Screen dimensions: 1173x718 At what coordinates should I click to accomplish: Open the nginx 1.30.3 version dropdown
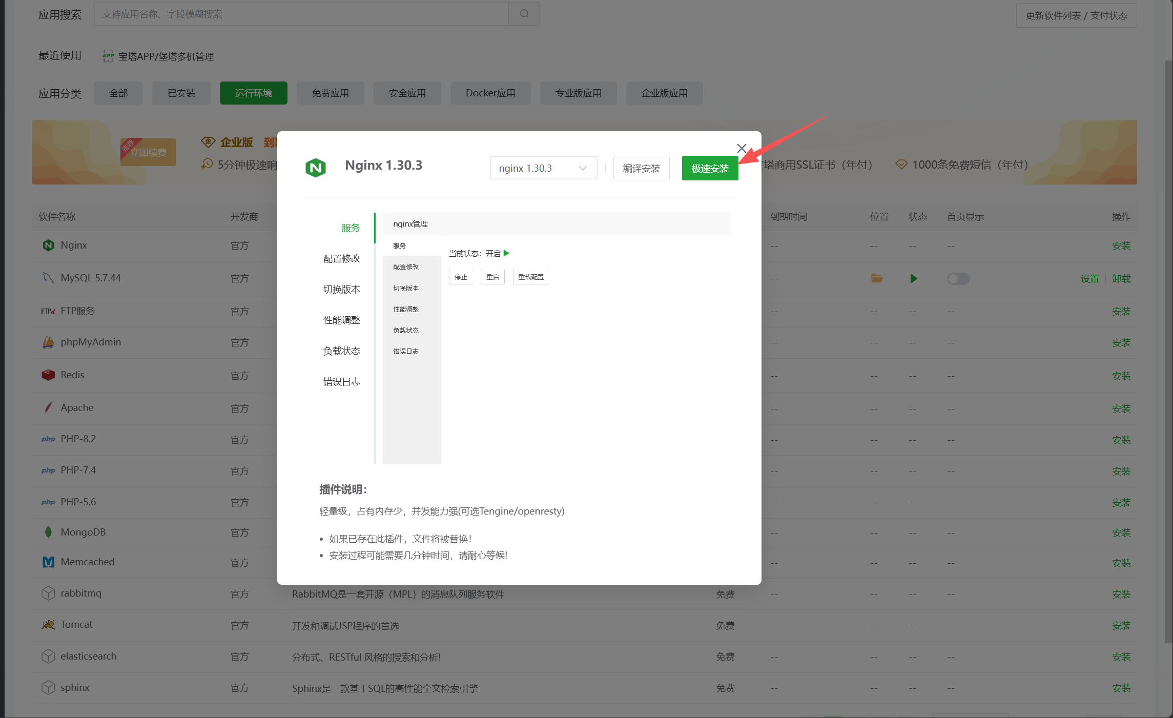(x=543, y=168)
